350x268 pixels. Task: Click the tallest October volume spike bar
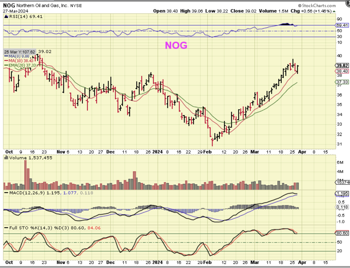point(25,175)
